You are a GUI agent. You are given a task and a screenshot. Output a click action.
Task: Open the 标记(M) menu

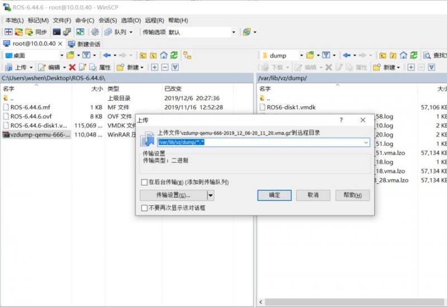38,20
